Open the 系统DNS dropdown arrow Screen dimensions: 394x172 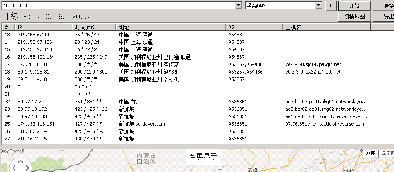tap(319, 6)
